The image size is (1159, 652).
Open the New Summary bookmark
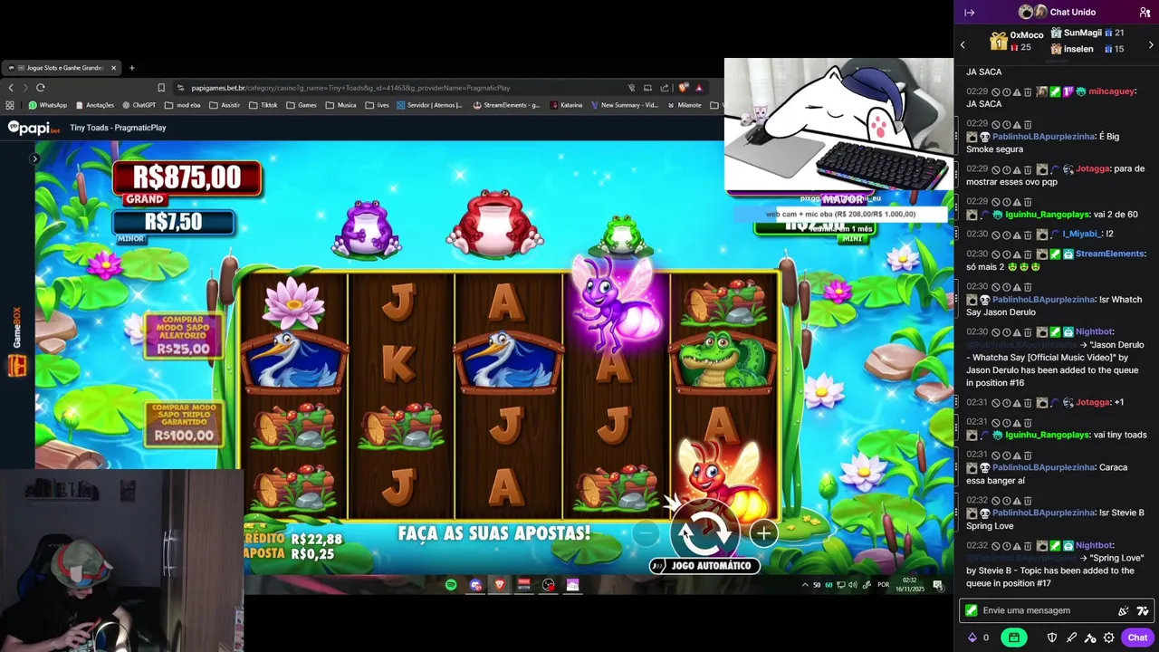click(624, 105)
